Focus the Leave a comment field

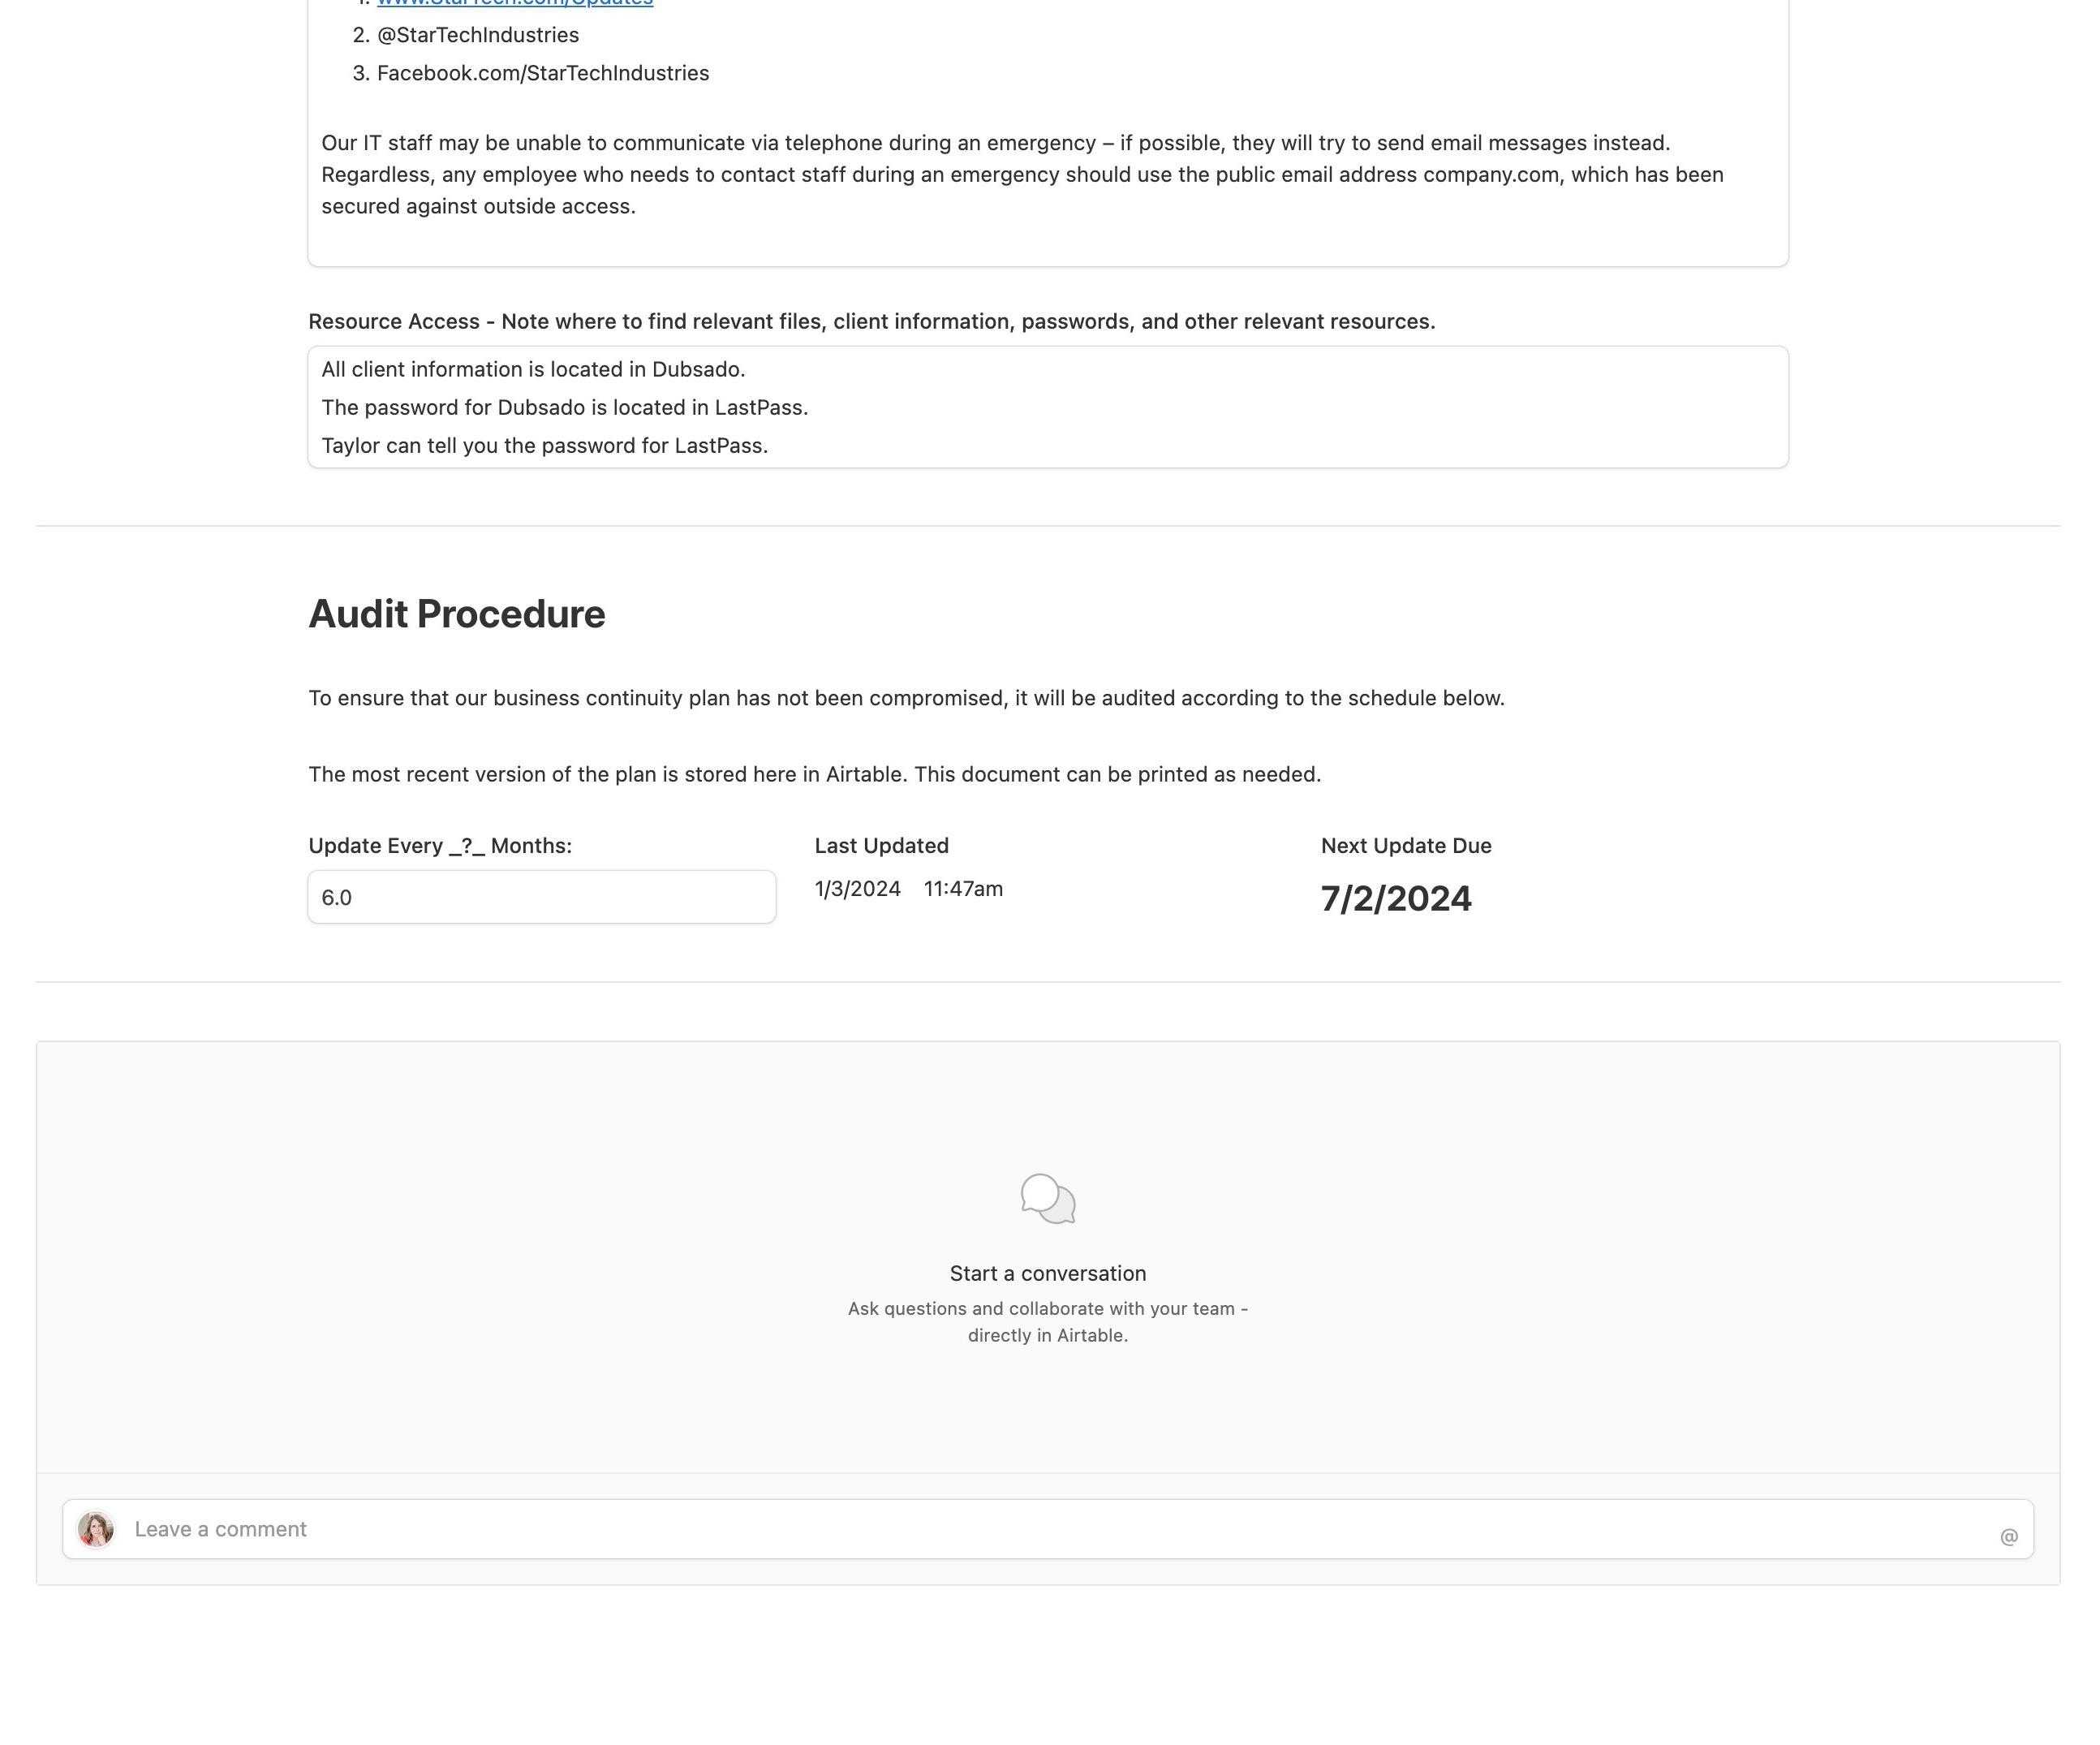pos(1047,1529)
